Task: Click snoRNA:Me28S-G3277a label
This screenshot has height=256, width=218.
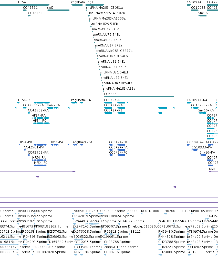Action: pos(114,51)
